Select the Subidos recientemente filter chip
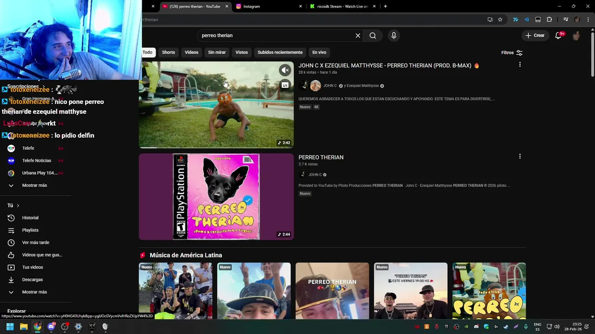The image size is (595, 334). point(280,52)
